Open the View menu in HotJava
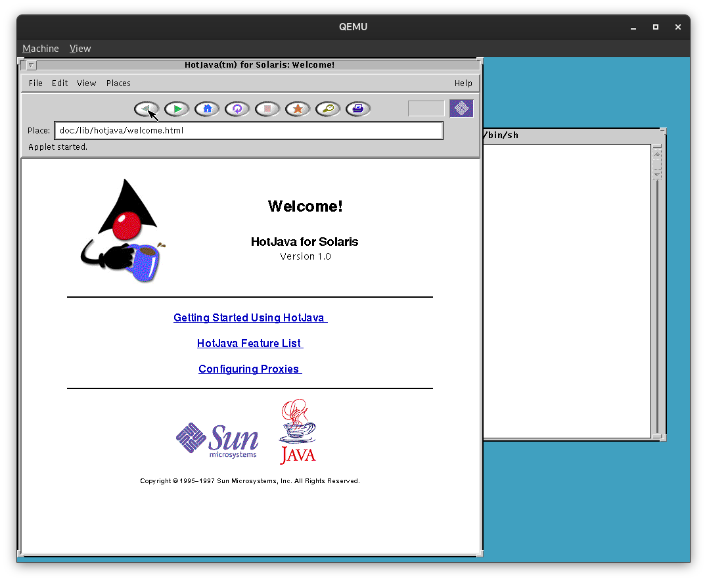The height and width of the screenshot is (581, 707). coord(87,83)
